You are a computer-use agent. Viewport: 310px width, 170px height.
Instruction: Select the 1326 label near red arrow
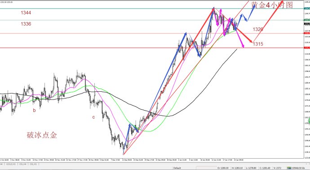(x=258, y=30)
